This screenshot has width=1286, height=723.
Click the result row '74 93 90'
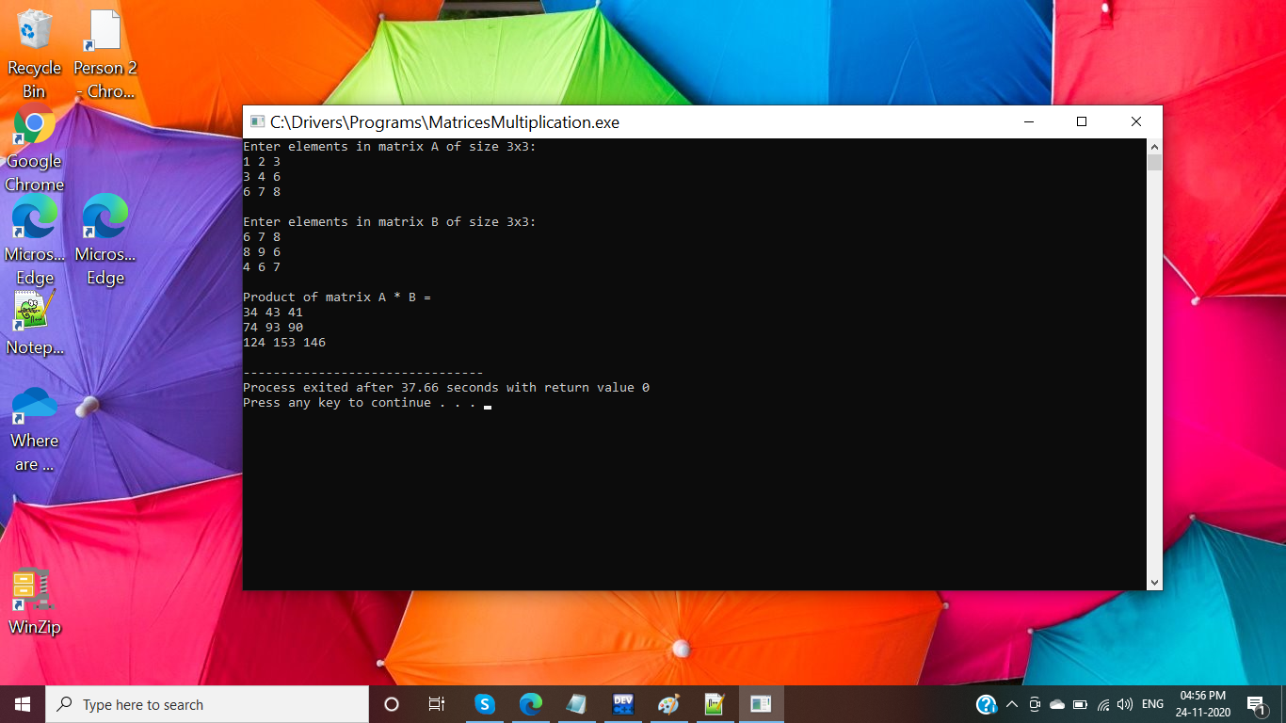[273, 328]
